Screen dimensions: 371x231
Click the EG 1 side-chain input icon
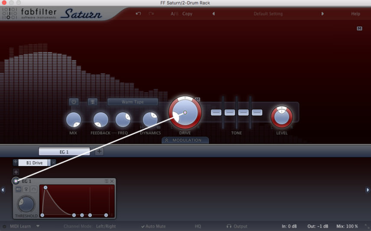(19, 189)
